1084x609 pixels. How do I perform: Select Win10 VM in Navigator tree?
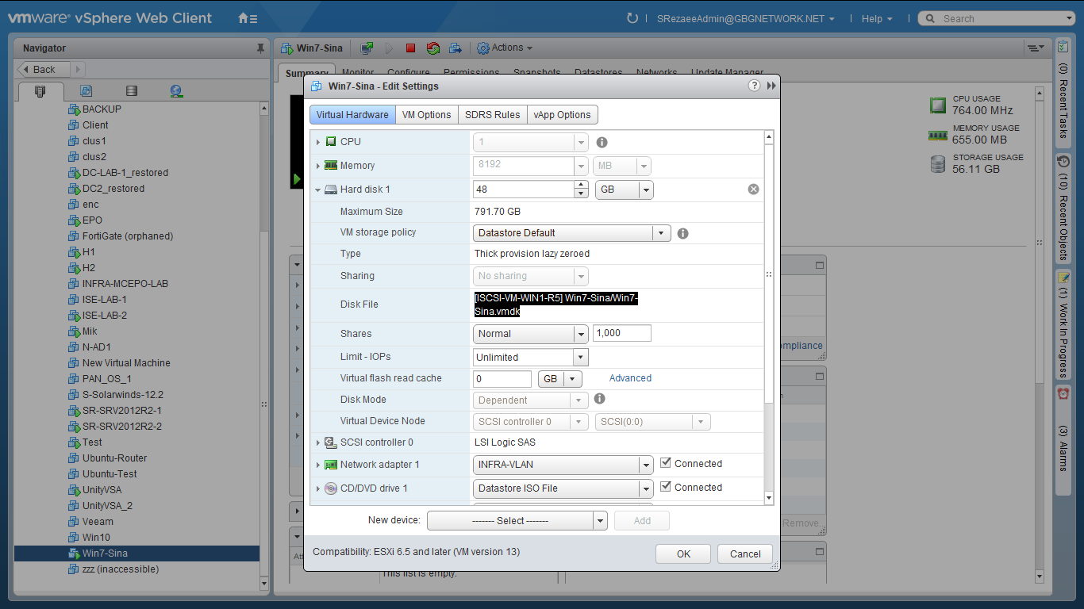pyautogui.click(x=96, y=538)
